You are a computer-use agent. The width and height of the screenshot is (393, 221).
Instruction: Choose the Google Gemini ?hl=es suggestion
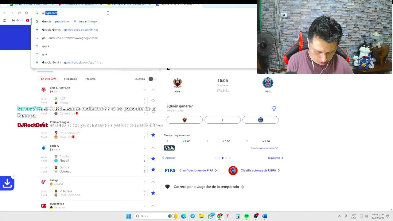(144, 30)
